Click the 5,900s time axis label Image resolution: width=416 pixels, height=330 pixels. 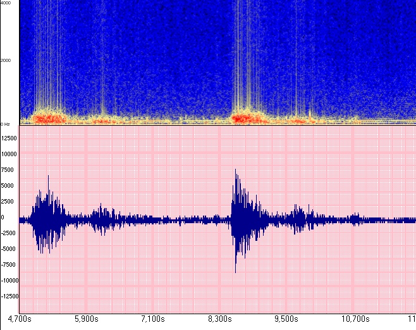87,319
